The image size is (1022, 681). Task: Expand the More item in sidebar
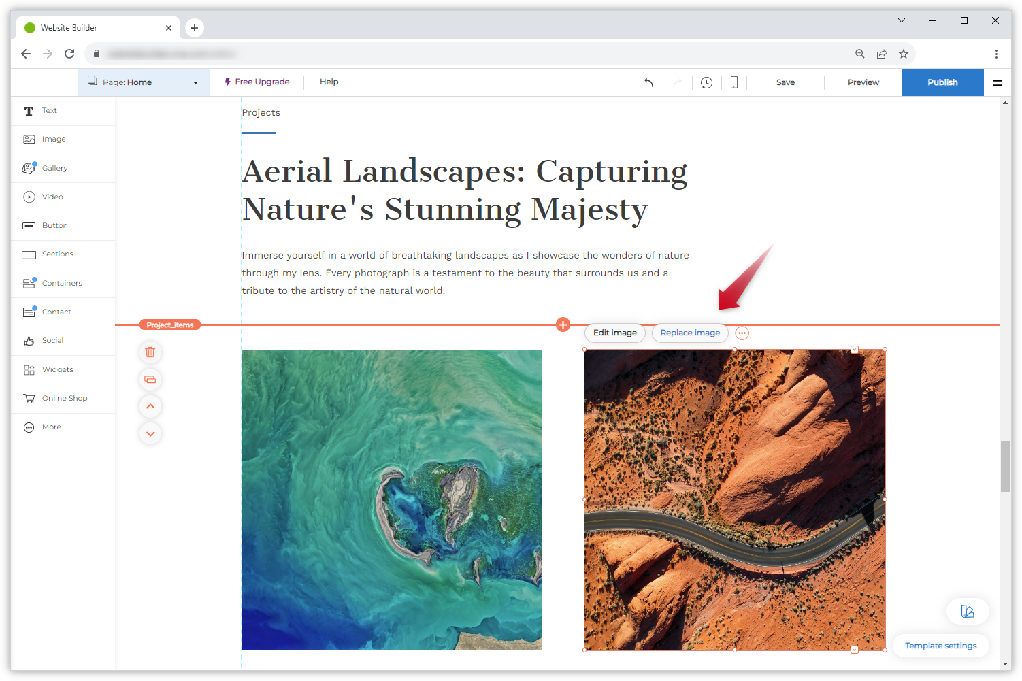[52, 427]
